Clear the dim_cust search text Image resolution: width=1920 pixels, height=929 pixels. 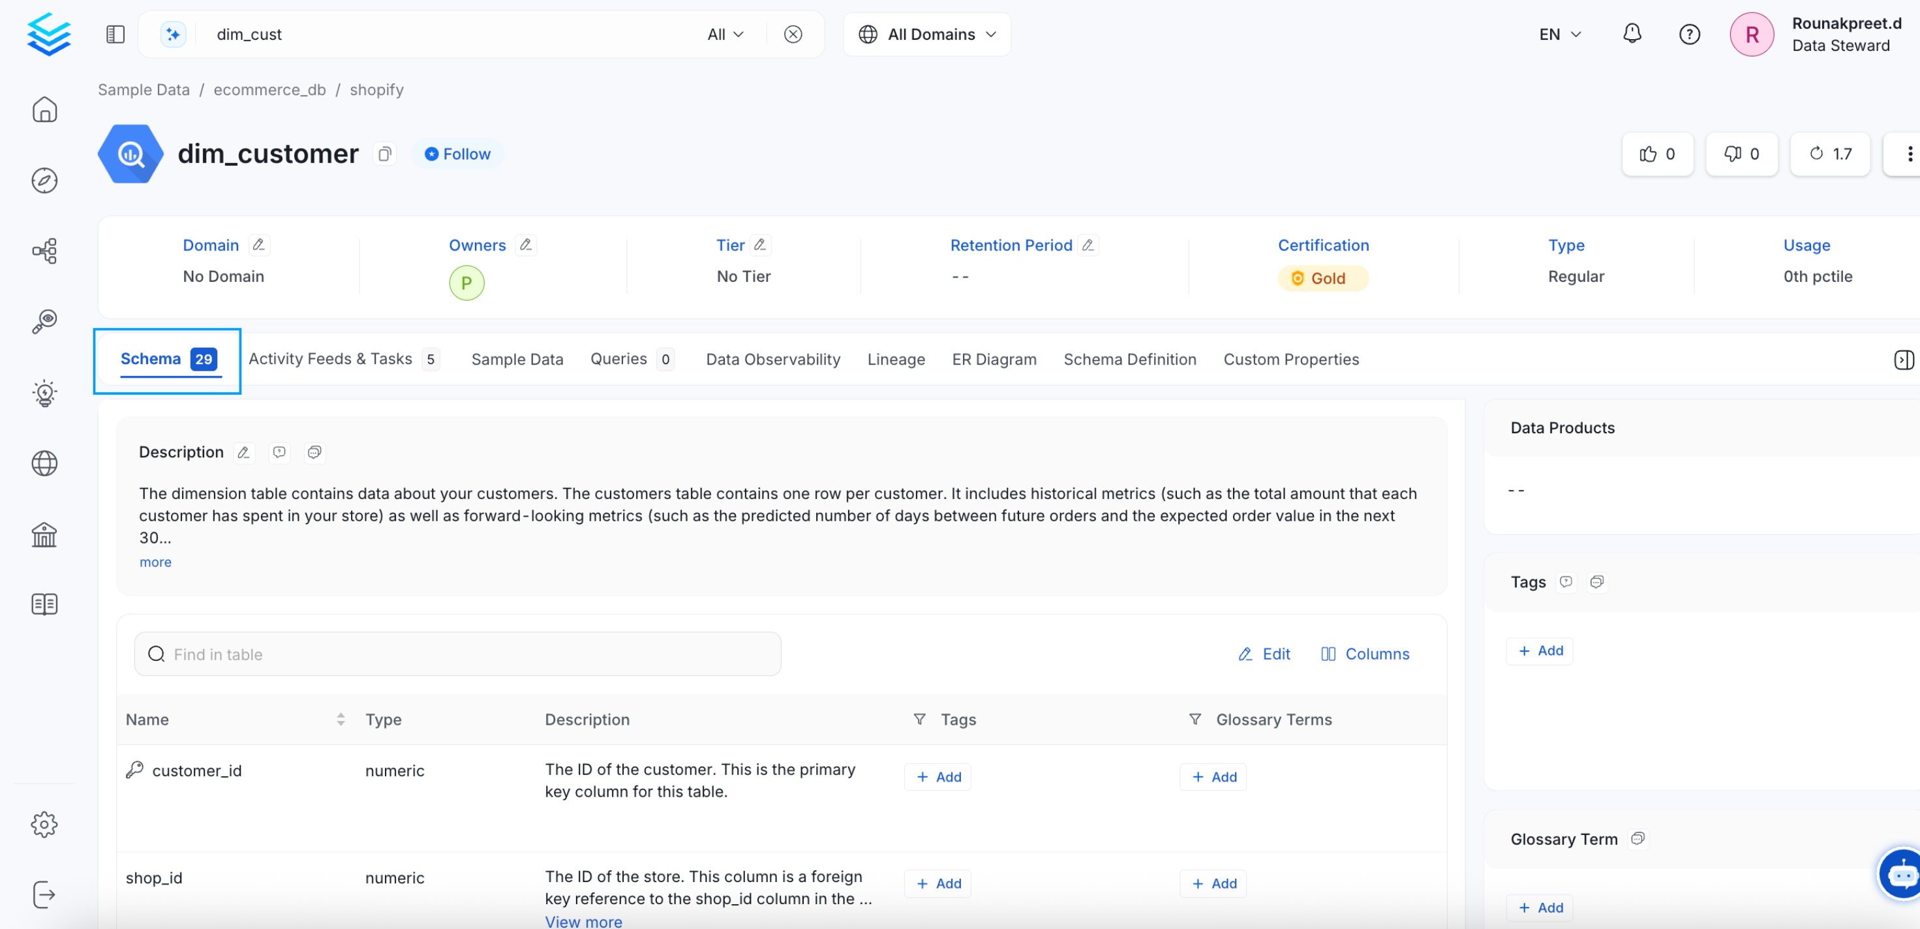point(793,35)
